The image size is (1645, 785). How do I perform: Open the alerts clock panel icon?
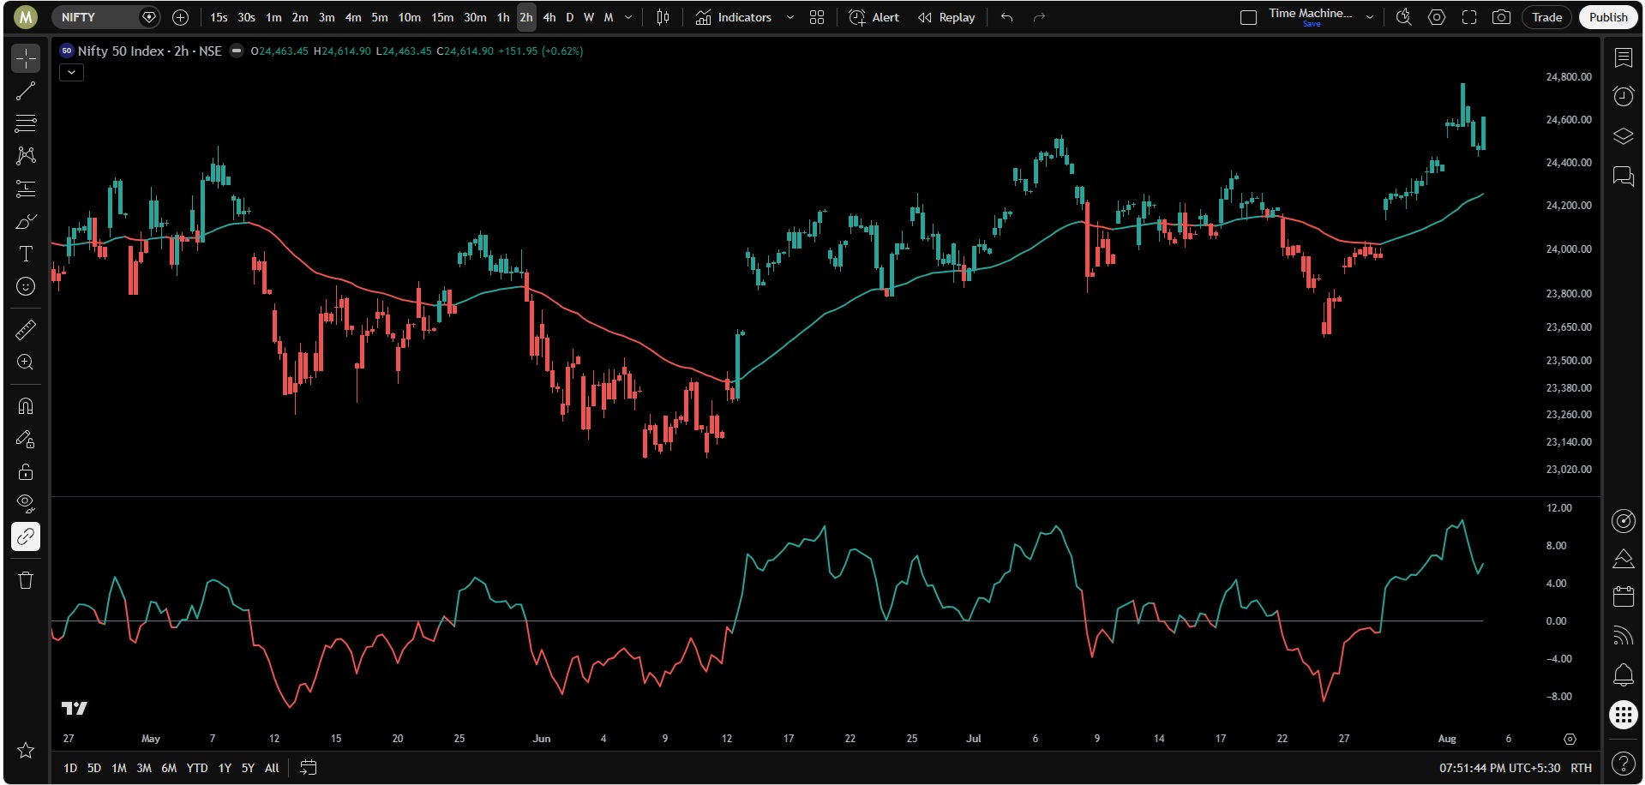[x=1623, y=96]
